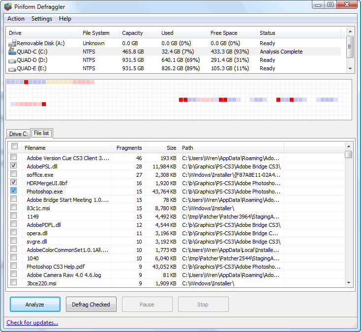Viewport: 361px width, 332px height.
Task: Check the svgre.dll checkbox
Action: coord(14,241)
